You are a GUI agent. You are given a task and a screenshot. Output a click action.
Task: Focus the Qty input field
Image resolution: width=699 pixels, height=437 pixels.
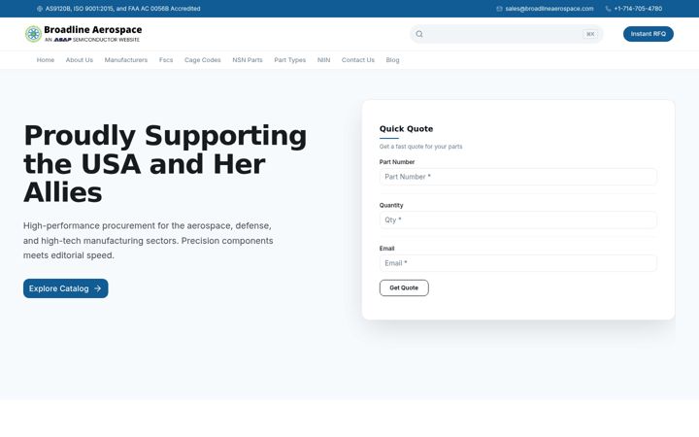(x=518, y=219)
